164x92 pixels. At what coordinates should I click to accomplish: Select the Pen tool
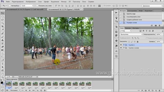point(3,60)
